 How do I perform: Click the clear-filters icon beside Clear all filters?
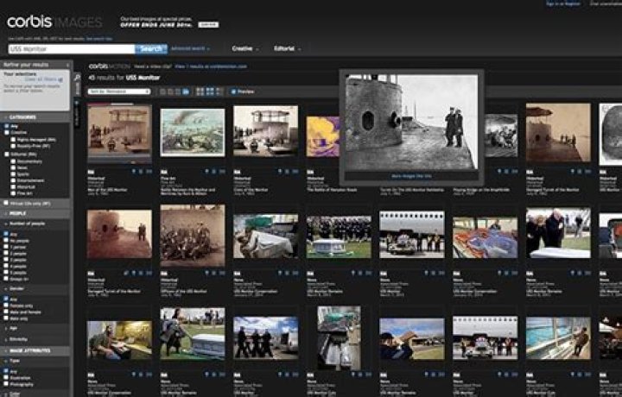[60, 79]
